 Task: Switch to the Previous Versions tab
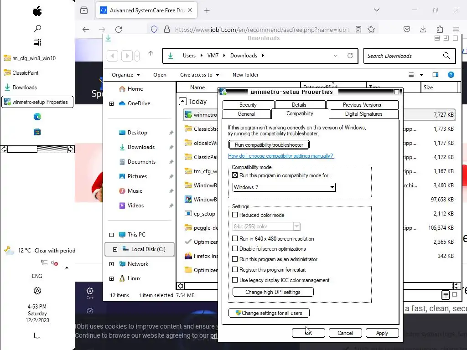(x=362, y=105)
